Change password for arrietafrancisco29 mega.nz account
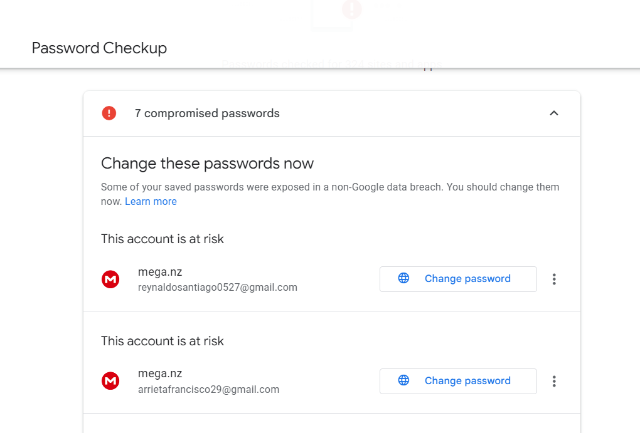 coord(467,381)
